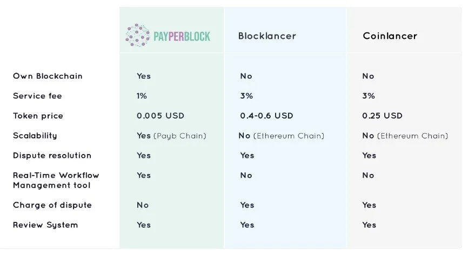
Task: Click the Dispute resolution row label
Action: [52, 155]
